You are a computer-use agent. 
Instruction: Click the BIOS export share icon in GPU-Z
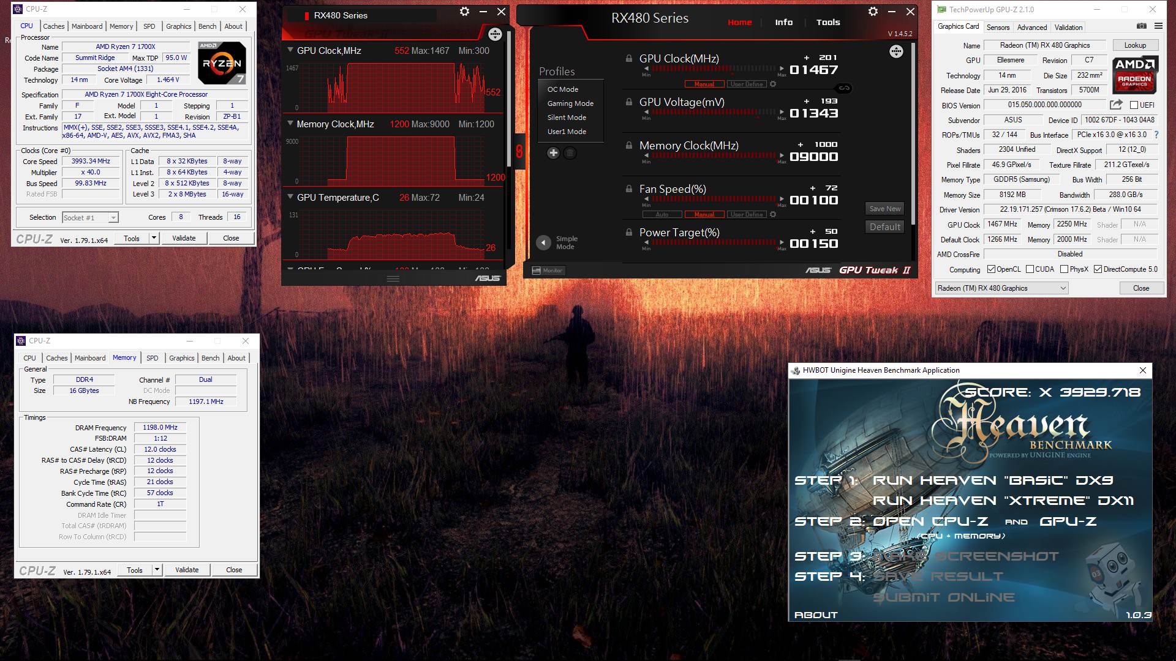click(x=1116, y=105)
